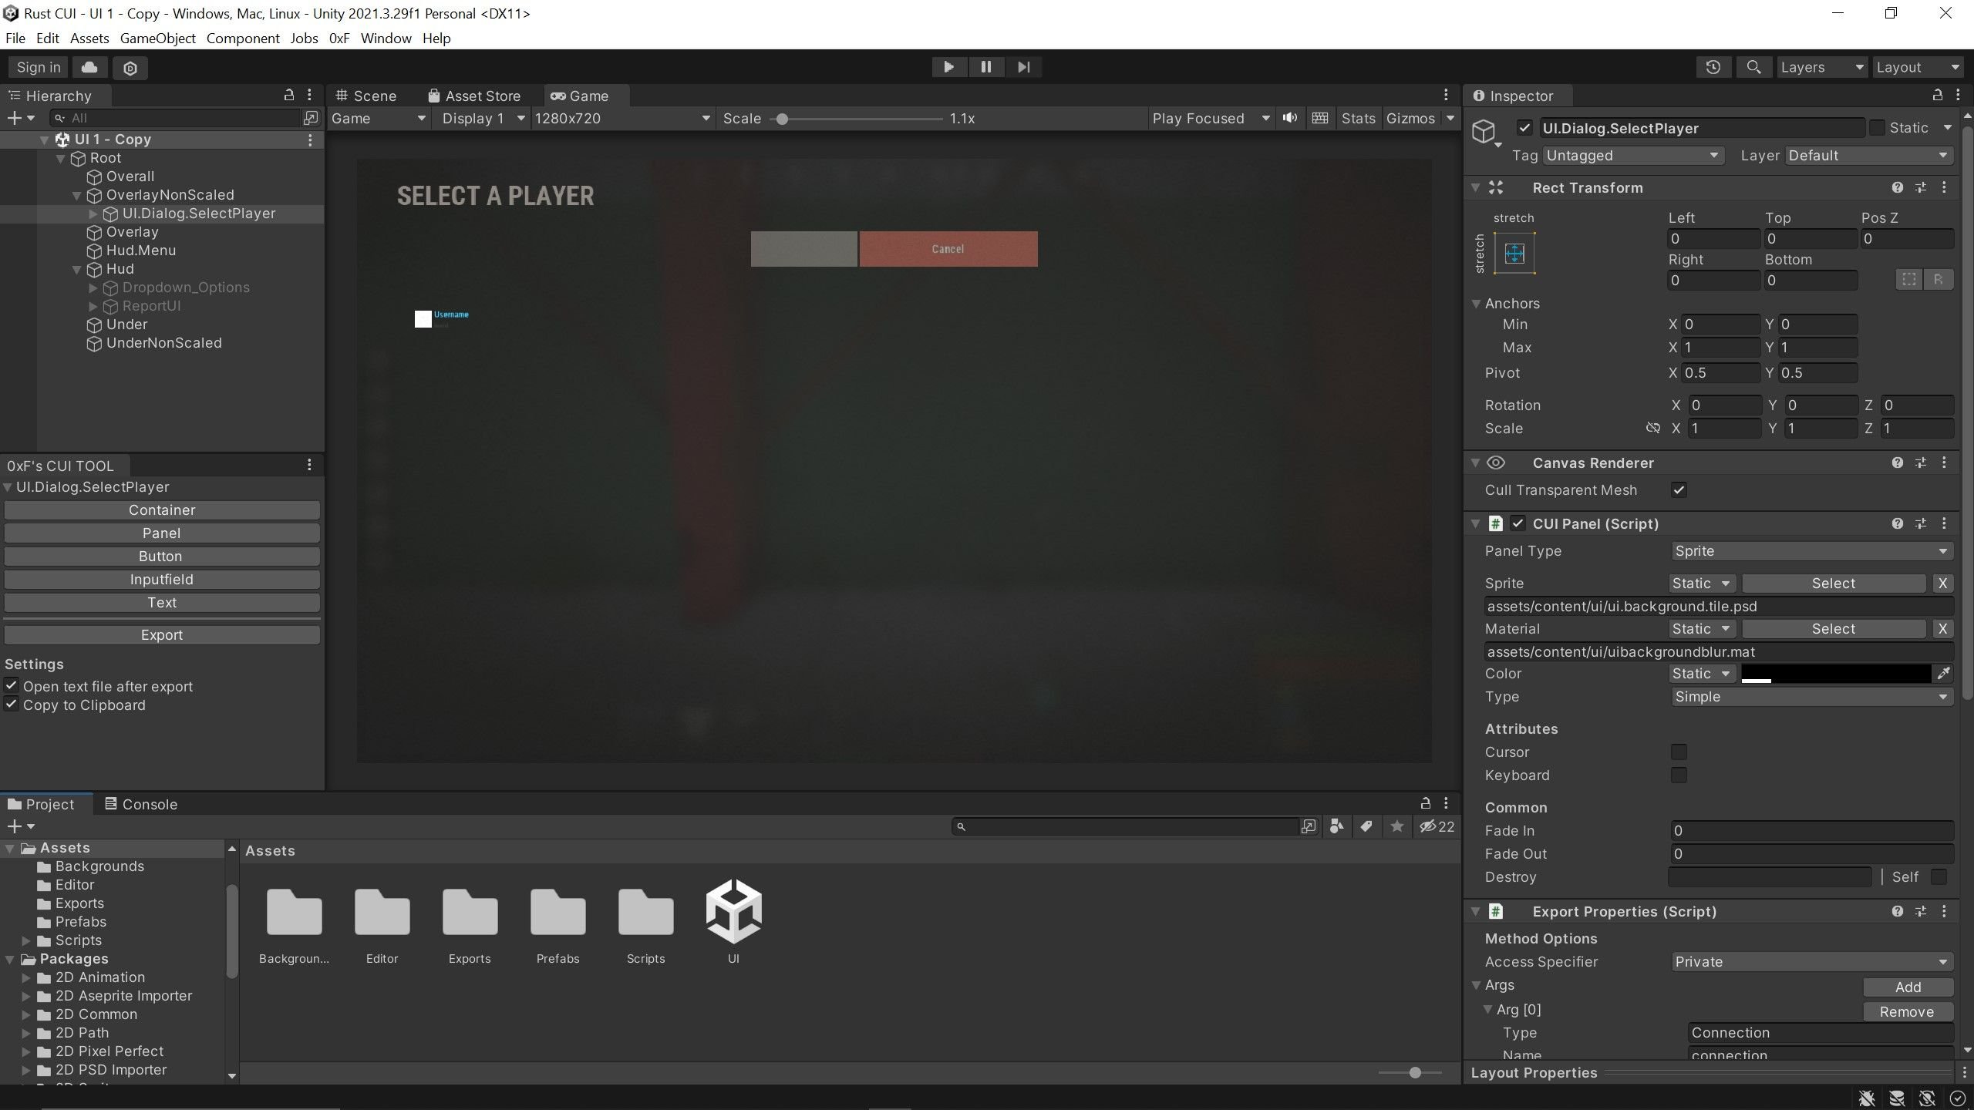This screenshot has height=1110, width=1974.
Task: Open the anchor presets stretch icon
Action: [1514, 253]
